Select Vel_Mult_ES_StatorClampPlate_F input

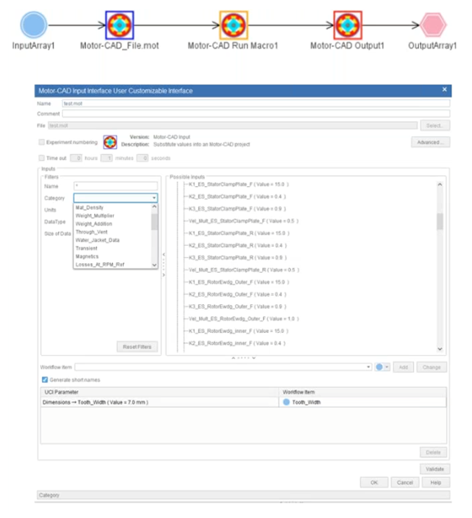[243, 221]
